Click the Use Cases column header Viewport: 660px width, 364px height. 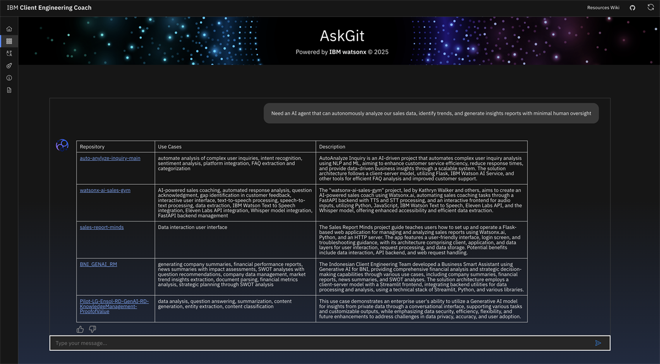pos(235,147)
